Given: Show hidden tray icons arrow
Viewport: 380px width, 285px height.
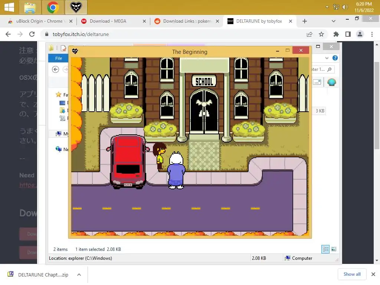Looking at the screenshot, I should (327, 7).
